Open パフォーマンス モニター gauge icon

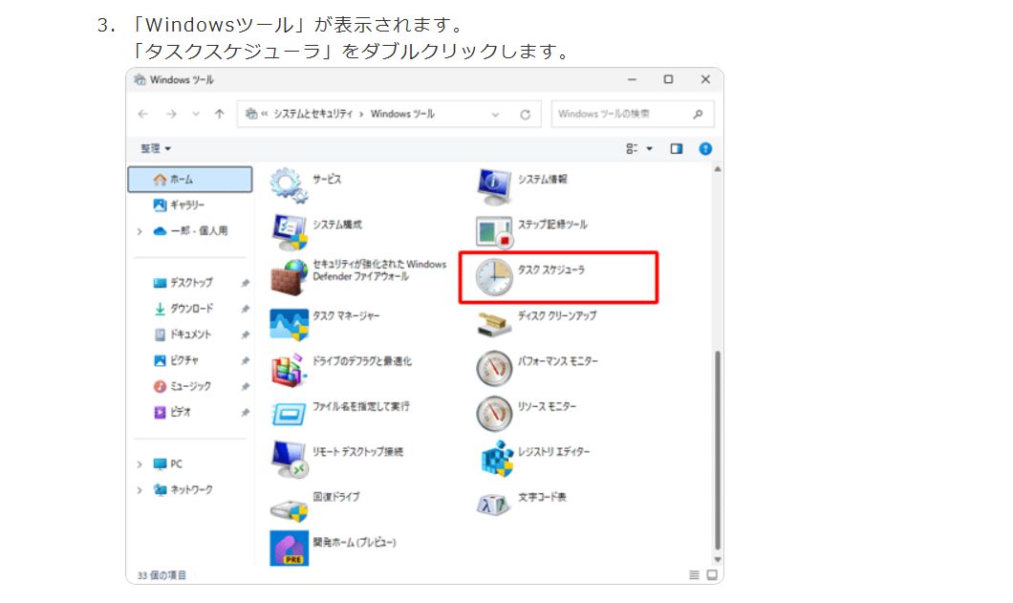pyautogui.click(x=494, y=368)
